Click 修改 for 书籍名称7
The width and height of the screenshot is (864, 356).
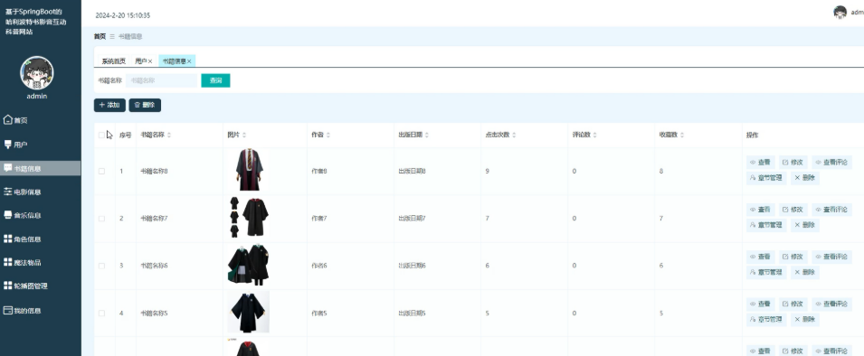793,210
